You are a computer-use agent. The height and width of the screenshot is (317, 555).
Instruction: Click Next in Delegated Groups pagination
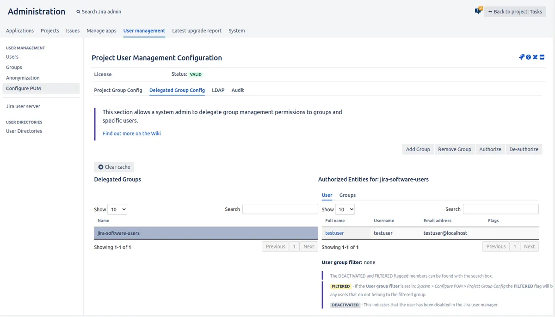pyautogui.click(x=309, y=247)
